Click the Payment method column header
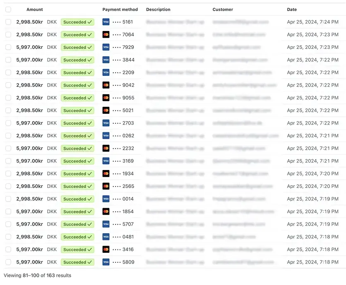Viewport: 346px width, 285px height. 120,10
